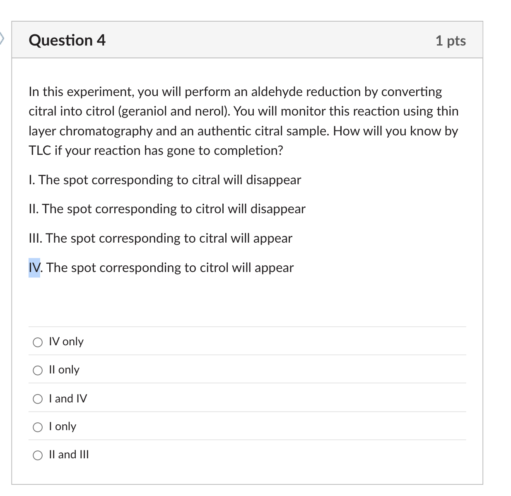Expand the collapsed side panel chevron

(2, 39)
